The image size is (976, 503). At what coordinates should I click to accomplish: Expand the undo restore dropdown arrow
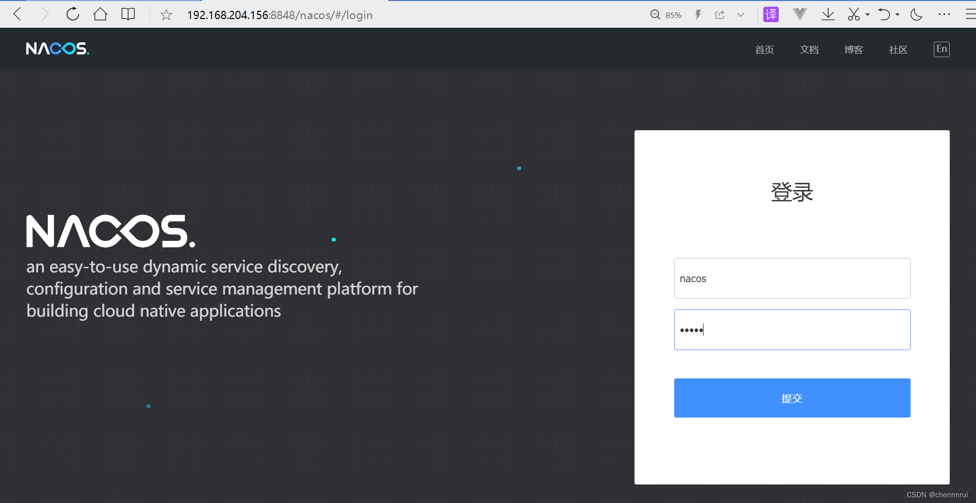898,15
